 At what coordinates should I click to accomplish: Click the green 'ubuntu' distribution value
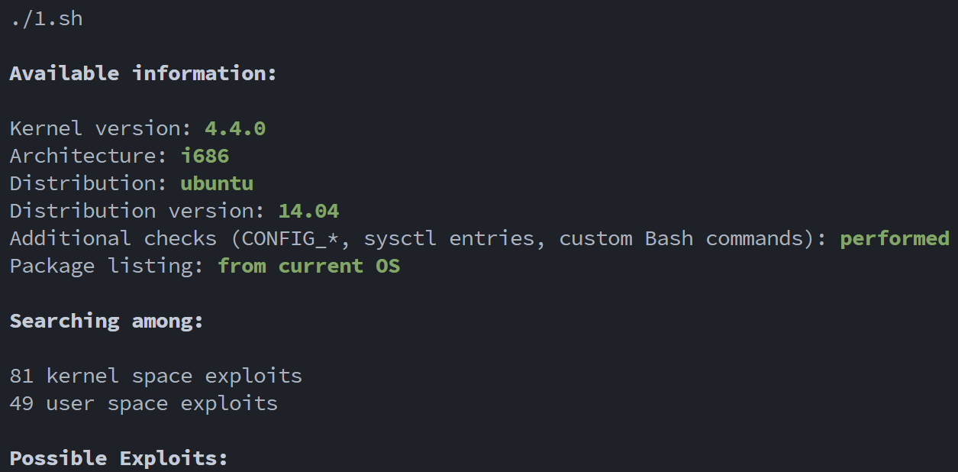[217, 183]
